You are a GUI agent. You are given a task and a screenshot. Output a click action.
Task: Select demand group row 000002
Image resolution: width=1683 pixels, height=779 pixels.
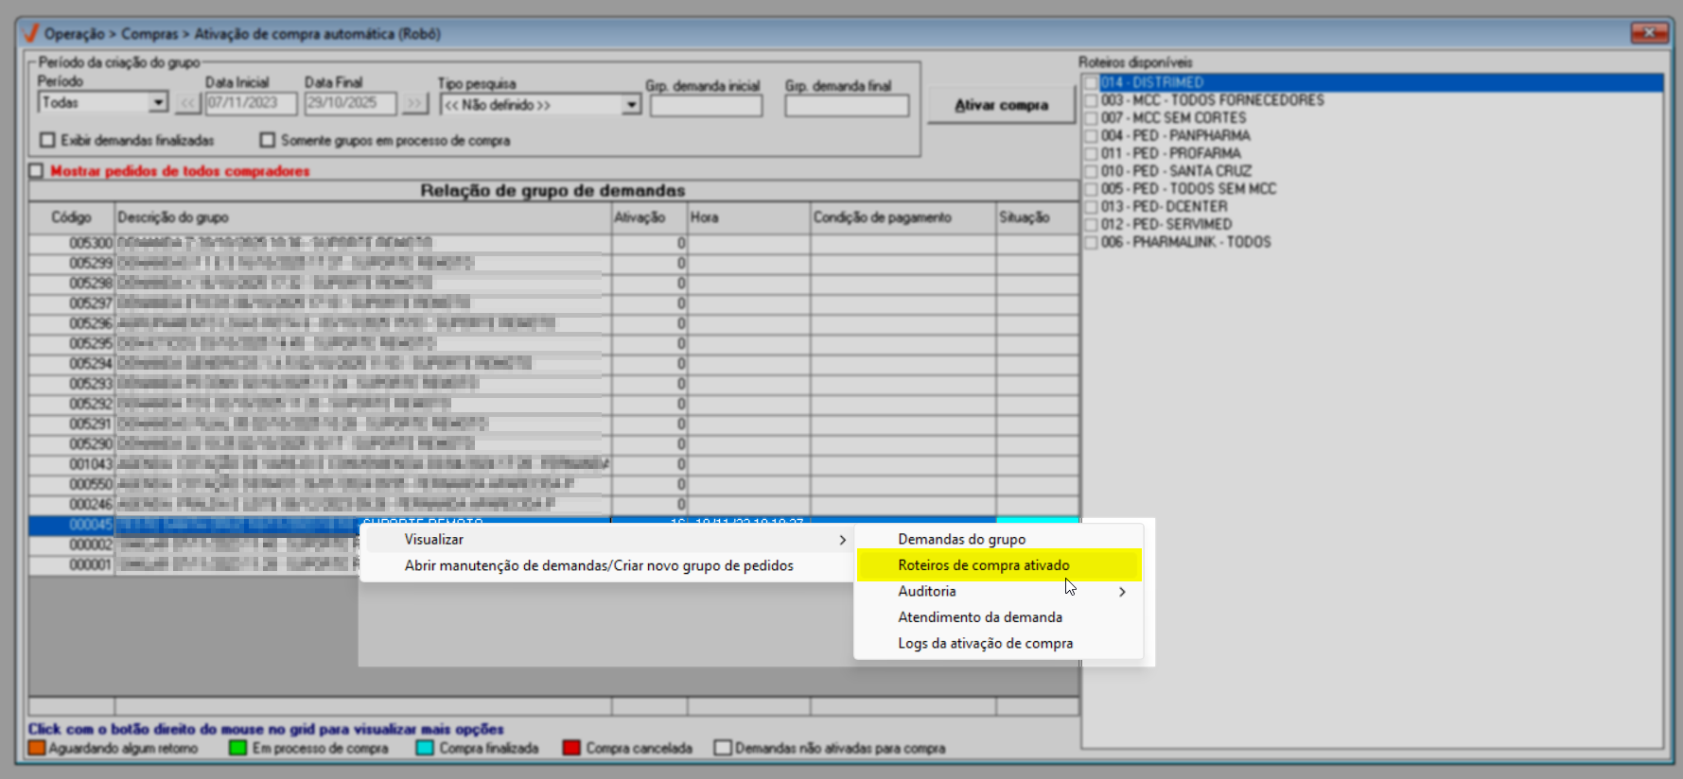tap(193, 545)
